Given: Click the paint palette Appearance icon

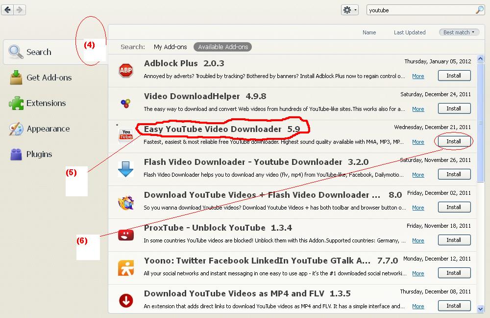Looking at the screenshot, I should point(16,129).
